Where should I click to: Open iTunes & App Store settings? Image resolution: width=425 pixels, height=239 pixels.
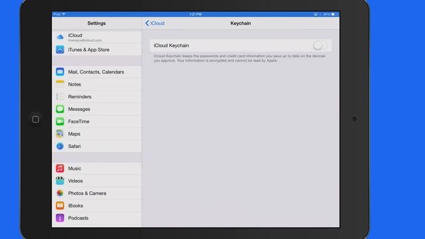(96, 50)
